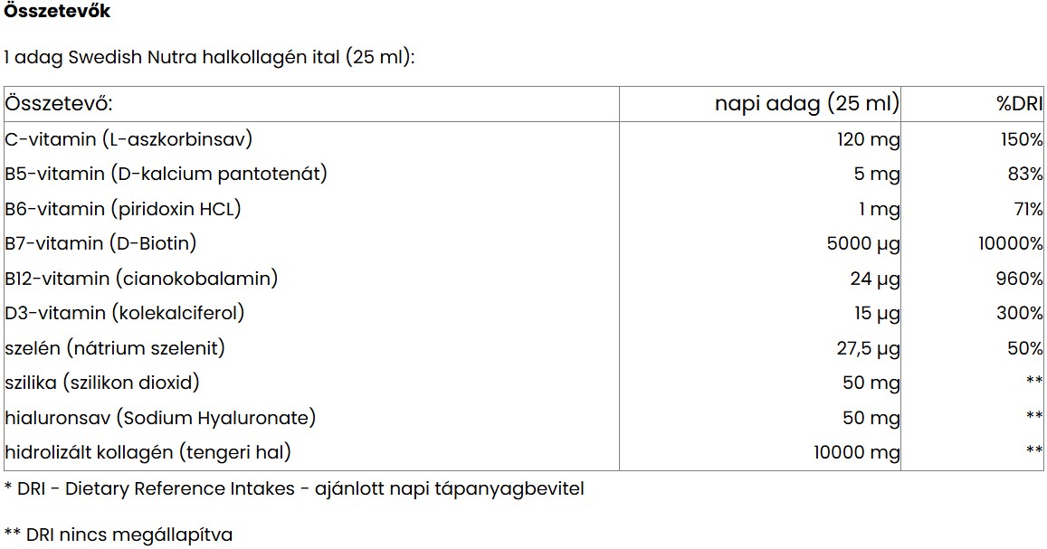Click the Összetevők heading
The height and width of the screenshot is (549, 1047).
point(57,13)
